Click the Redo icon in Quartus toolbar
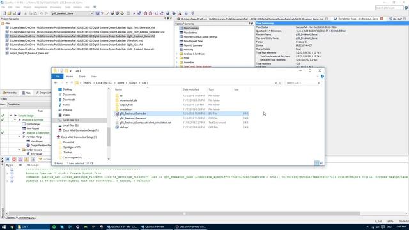This screenshot has width=409, height=230. point(47,13)
